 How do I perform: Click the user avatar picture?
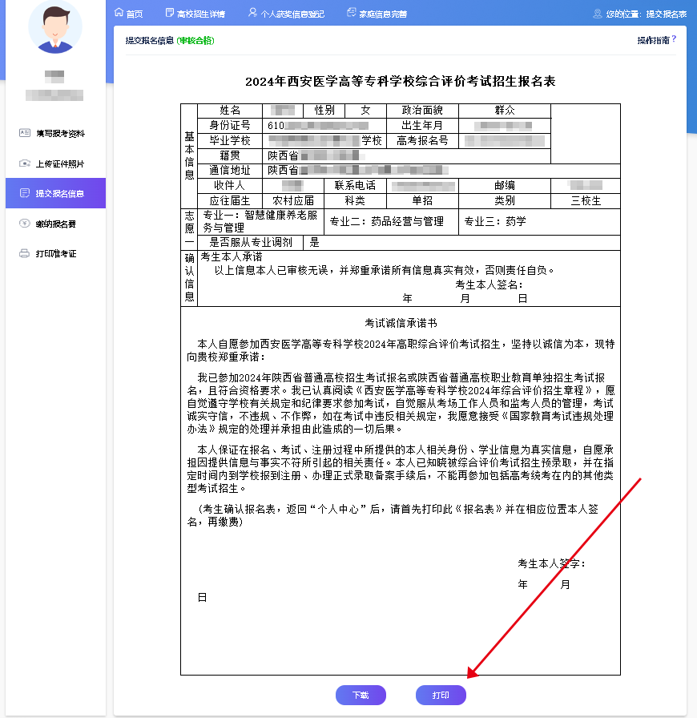[x=54, y=27]
